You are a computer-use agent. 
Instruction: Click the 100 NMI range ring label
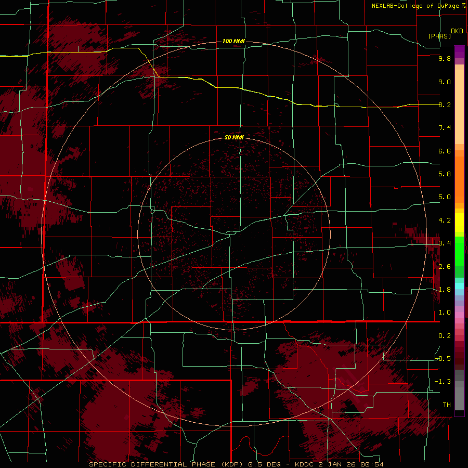pyautogui.click(x=233, y=41)
